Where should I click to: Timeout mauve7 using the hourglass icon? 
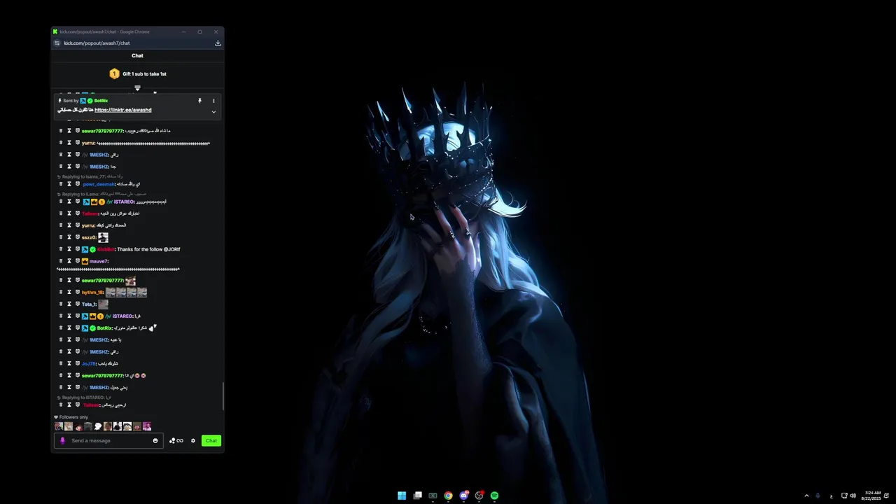[69, 261]
